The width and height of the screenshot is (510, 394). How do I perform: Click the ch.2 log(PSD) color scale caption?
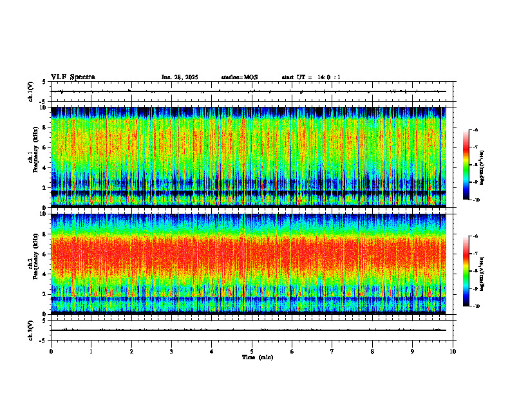[x=482, y=274]
